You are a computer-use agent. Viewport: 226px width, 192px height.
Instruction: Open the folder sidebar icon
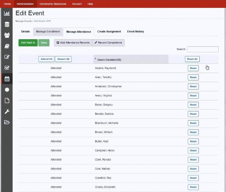click(x=7, y=122)
